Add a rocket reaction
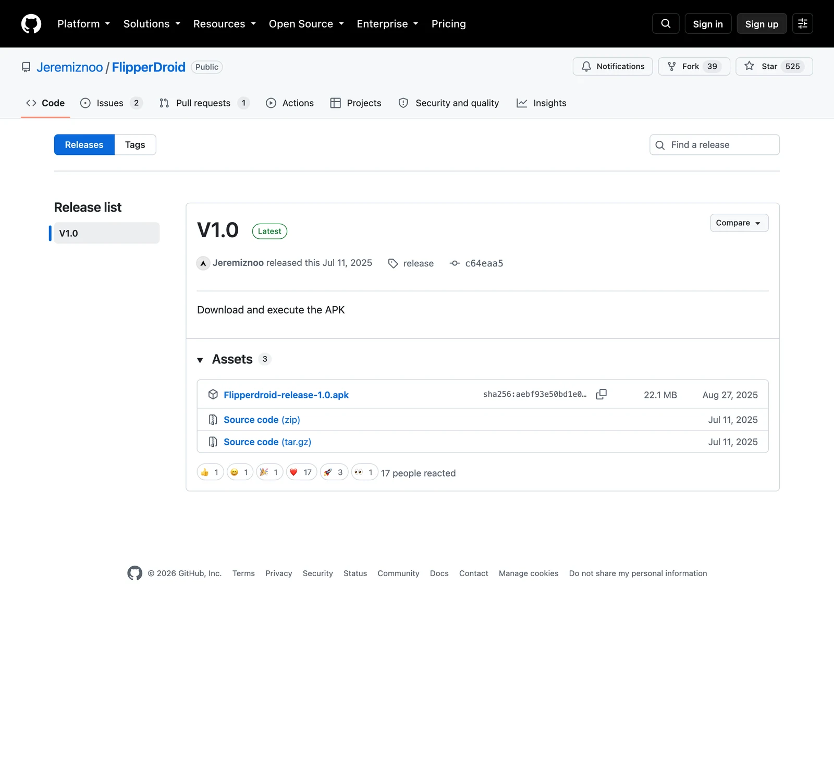Viewport: 834px width, 782px height. [334, 472]
